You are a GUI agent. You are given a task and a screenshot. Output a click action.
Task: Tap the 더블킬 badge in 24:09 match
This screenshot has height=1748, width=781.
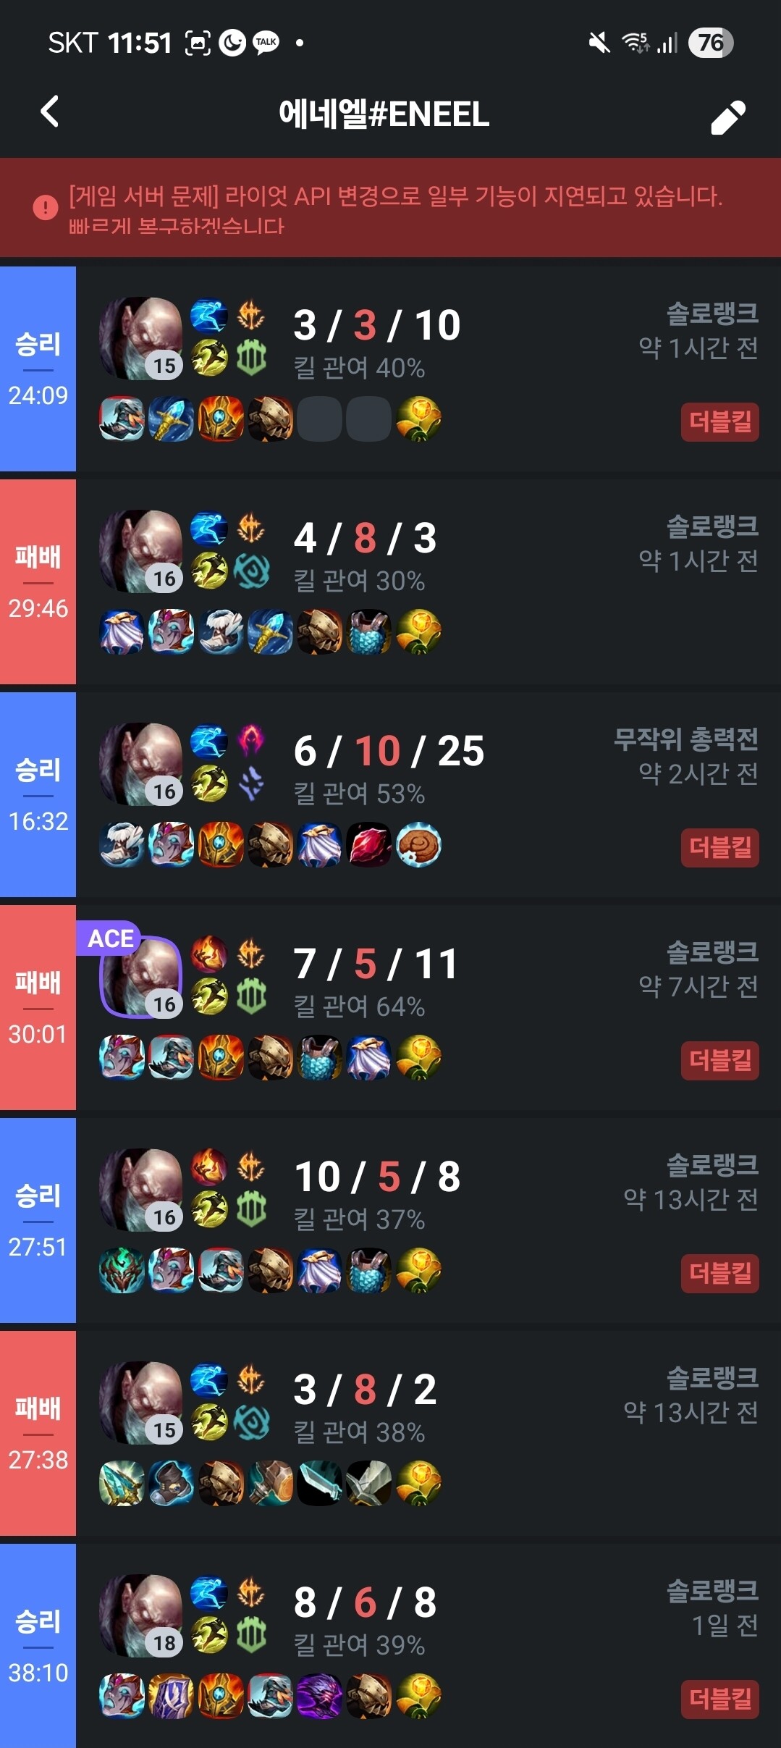(x=719, y=422)
